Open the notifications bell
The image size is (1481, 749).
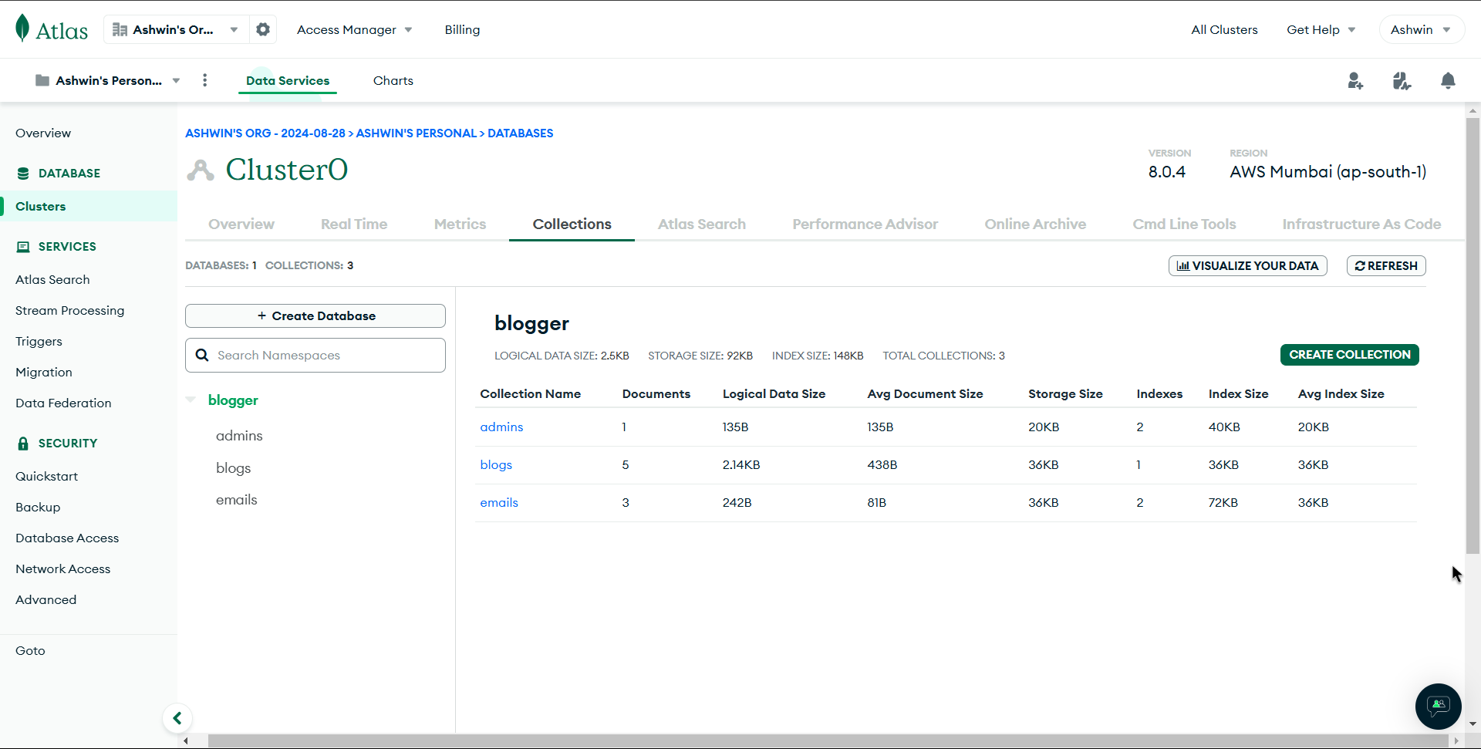1448,81
